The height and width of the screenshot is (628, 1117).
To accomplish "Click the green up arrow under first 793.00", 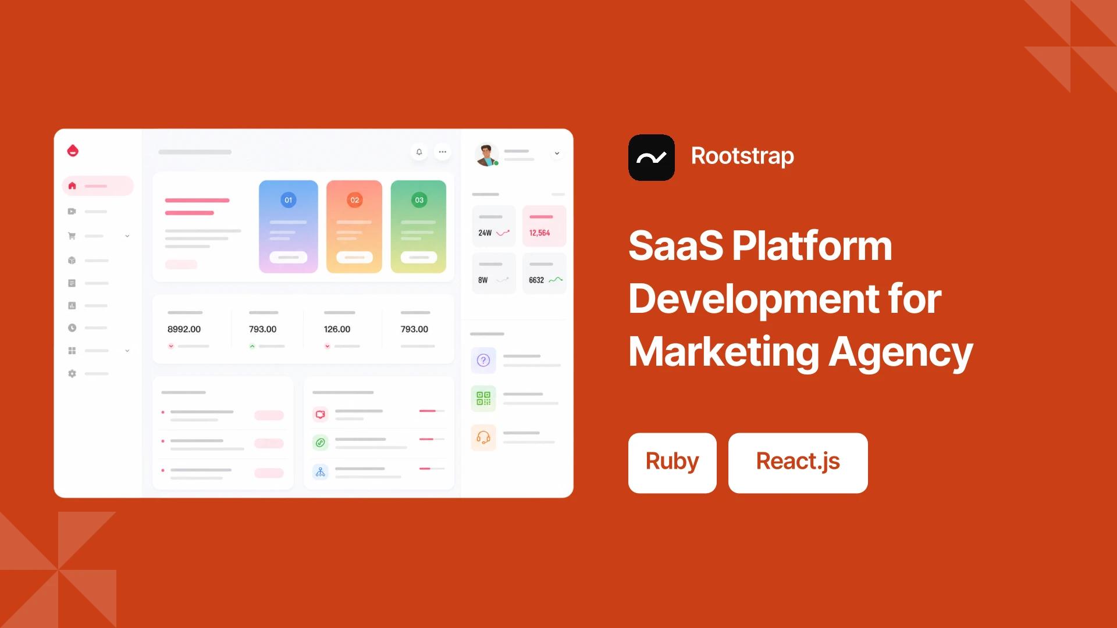I will [x=252, y=346].
